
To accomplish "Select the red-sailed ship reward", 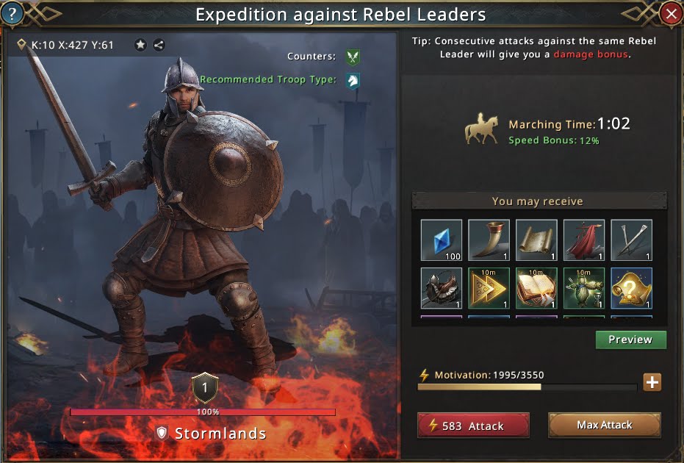I will (583, 240).
